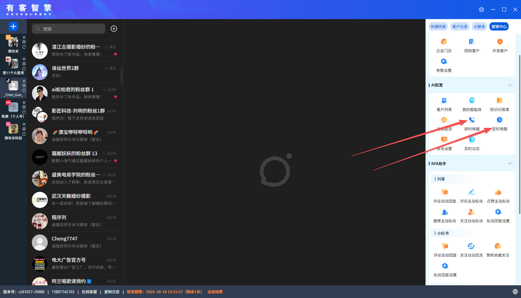Open the 知识问答库 icon
The height and width of the screenshot is (298, 521).
[500, 101]
